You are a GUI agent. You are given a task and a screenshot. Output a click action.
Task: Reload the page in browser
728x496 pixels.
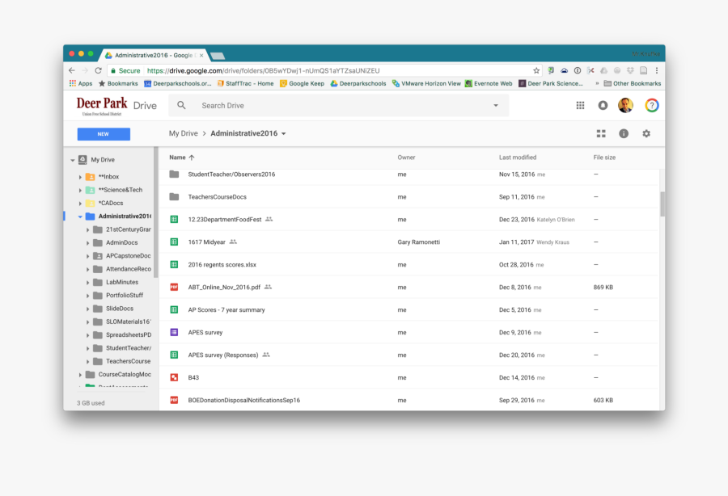[x=98, y=70]
